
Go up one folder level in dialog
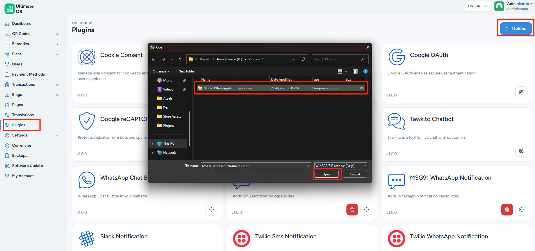click(180, 59)
